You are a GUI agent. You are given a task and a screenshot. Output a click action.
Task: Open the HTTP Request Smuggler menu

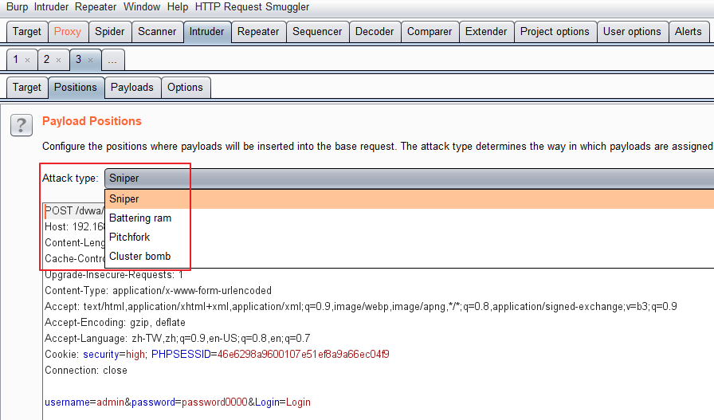tap(253, 7)
